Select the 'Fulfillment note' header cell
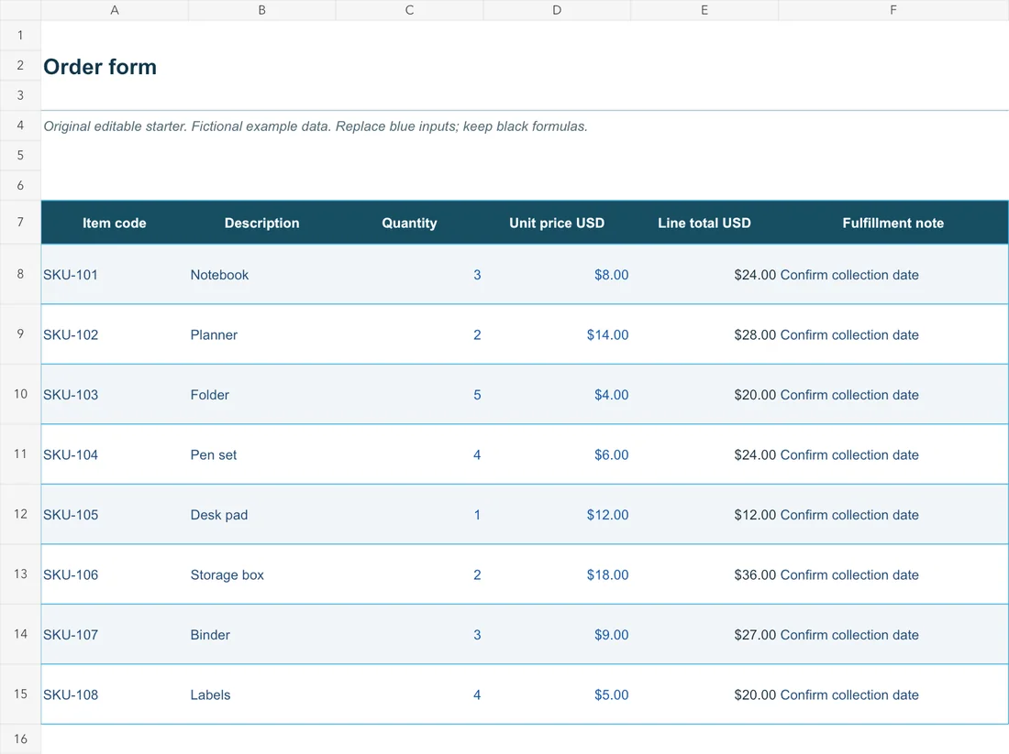The image size is (1009, 754). tap(893, 223)
